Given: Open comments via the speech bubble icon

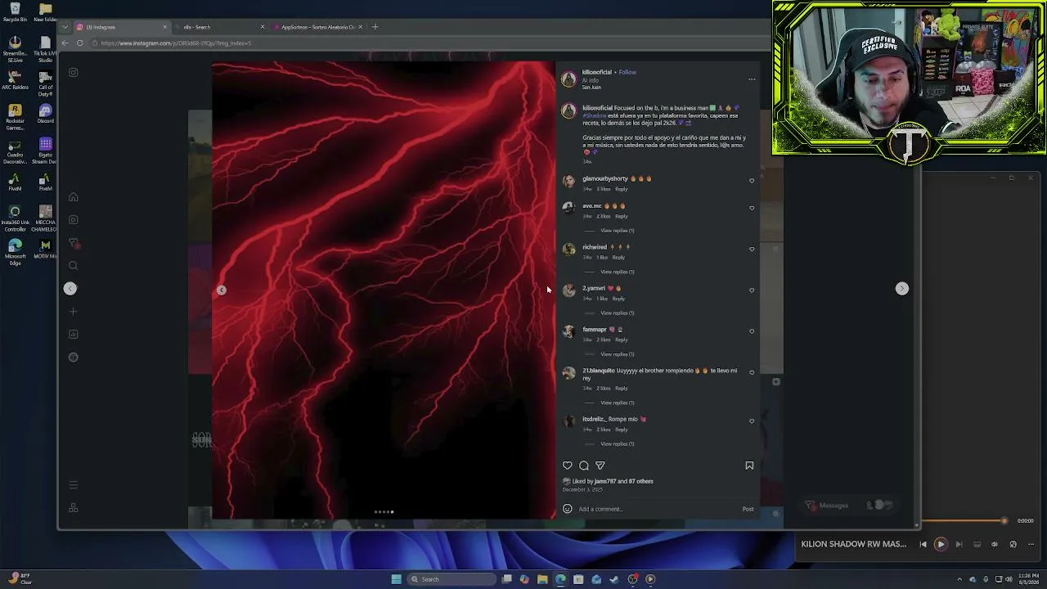Looking at the screenshot, I should click(x=584, y=465).
